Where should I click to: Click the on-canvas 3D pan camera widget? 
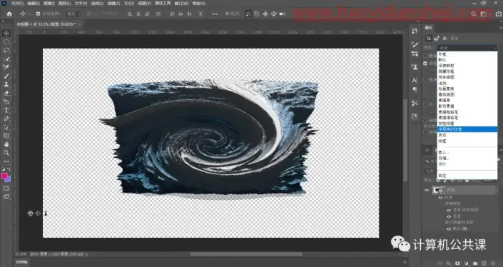[38, 213]
